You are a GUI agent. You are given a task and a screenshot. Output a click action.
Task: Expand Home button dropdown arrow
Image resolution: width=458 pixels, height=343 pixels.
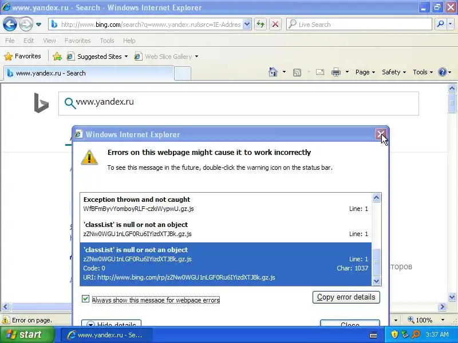(284, 72)
